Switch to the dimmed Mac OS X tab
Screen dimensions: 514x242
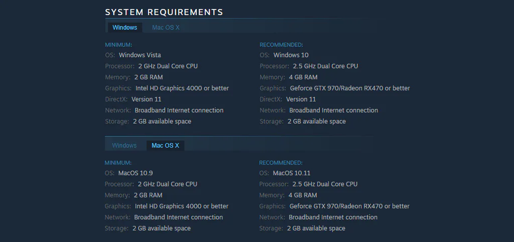tap(166, 28)
